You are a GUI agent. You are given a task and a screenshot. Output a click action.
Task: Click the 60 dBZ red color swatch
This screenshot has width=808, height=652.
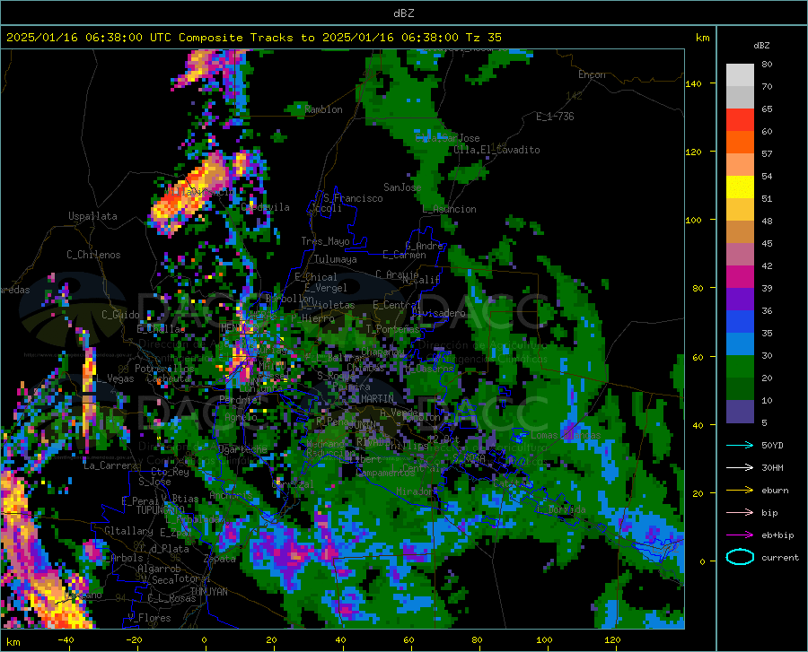click(x=740, y=120)
